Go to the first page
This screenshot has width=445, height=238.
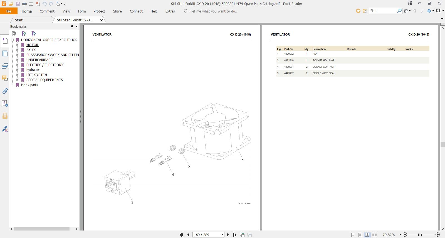(181, 235)
